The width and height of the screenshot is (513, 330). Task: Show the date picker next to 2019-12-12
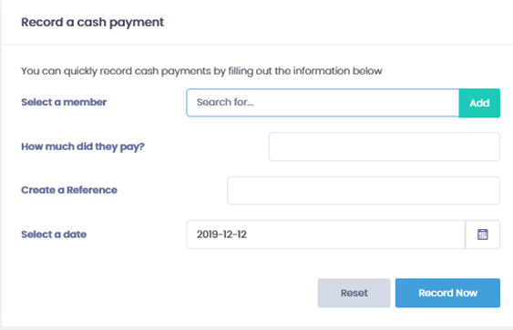(483, 235)
